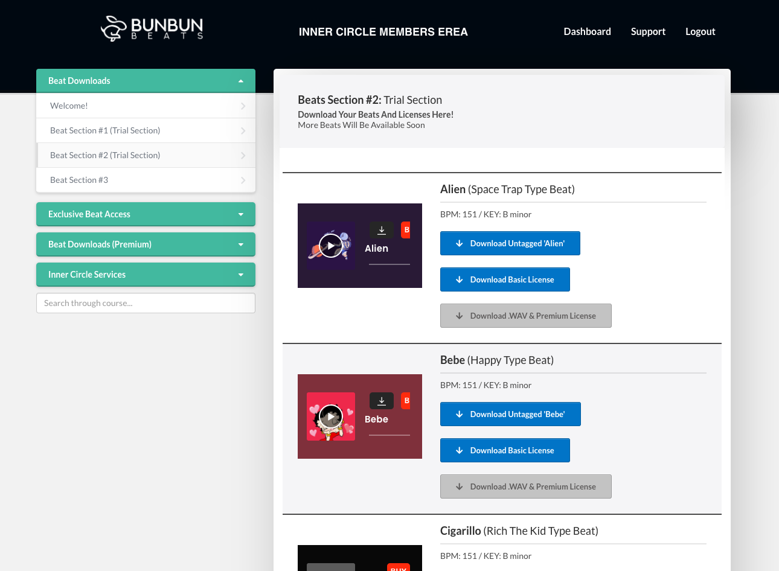
Task: Click Download .WAV & Premium License for Alien
Action: 525,316
